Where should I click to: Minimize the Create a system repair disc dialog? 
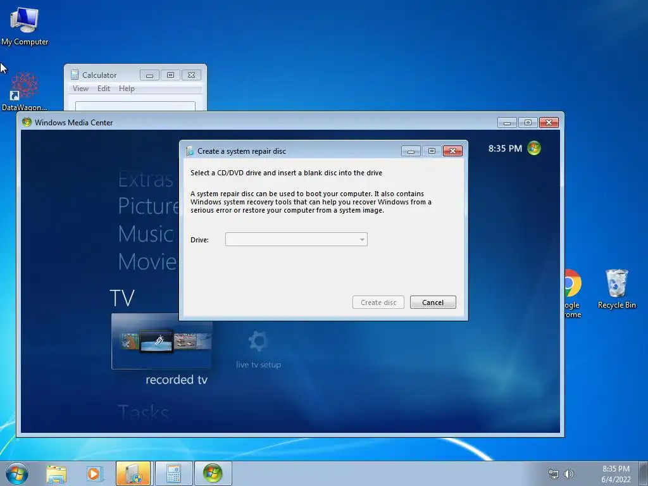pos(411,151)
